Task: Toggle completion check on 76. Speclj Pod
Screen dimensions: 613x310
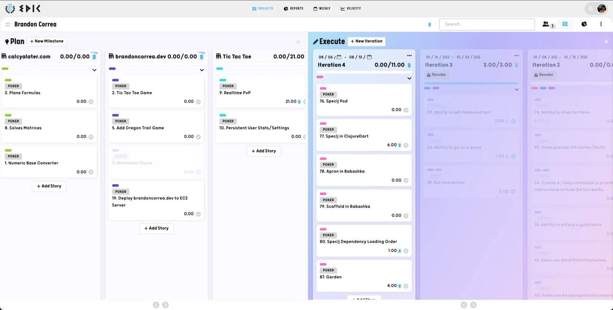Action: click(x=406, y=110)
